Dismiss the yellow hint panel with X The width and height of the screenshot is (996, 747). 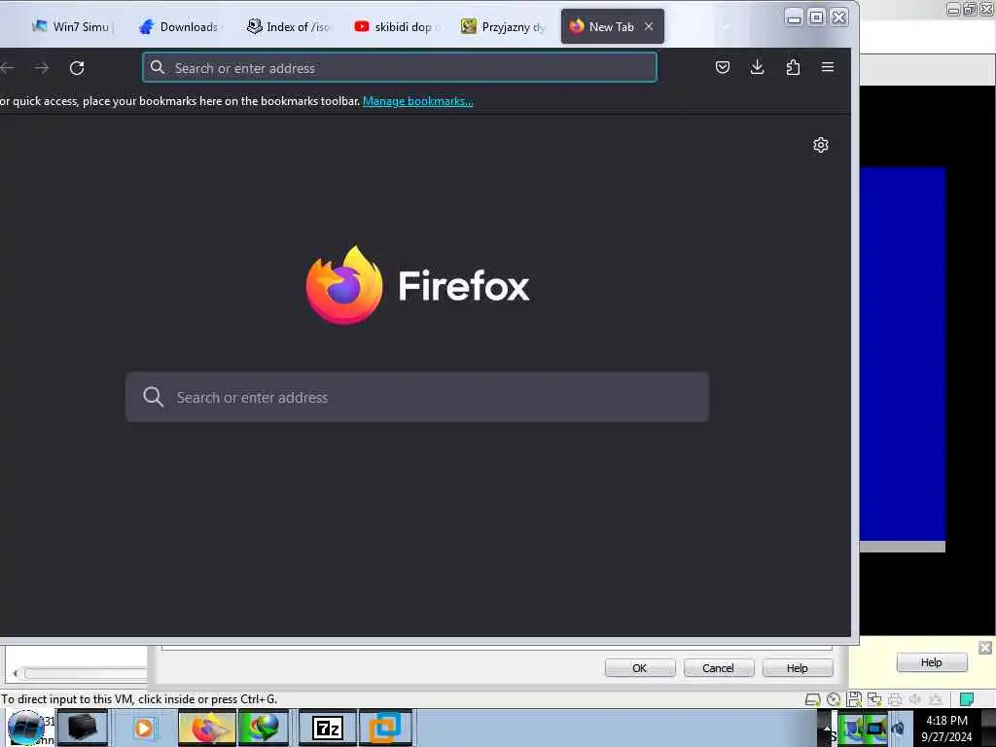coord(985,648)
